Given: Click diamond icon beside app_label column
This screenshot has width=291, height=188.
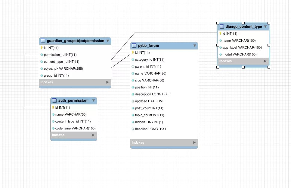Looking at the screenshot, I should (221, 47).
